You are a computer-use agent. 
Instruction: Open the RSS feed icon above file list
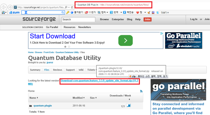(x=141, y=91)
